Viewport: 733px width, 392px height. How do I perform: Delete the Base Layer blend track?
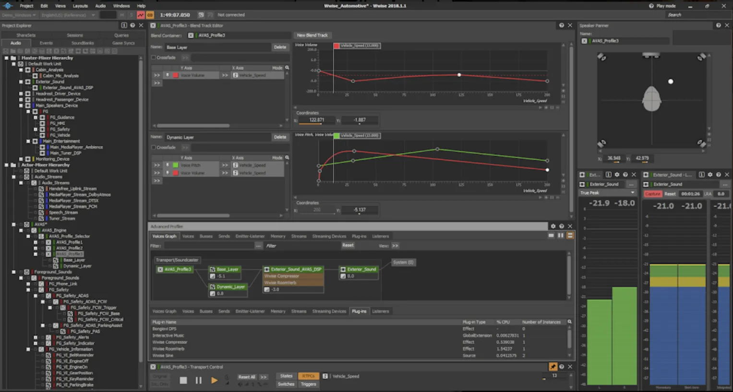tap(280, 47)
